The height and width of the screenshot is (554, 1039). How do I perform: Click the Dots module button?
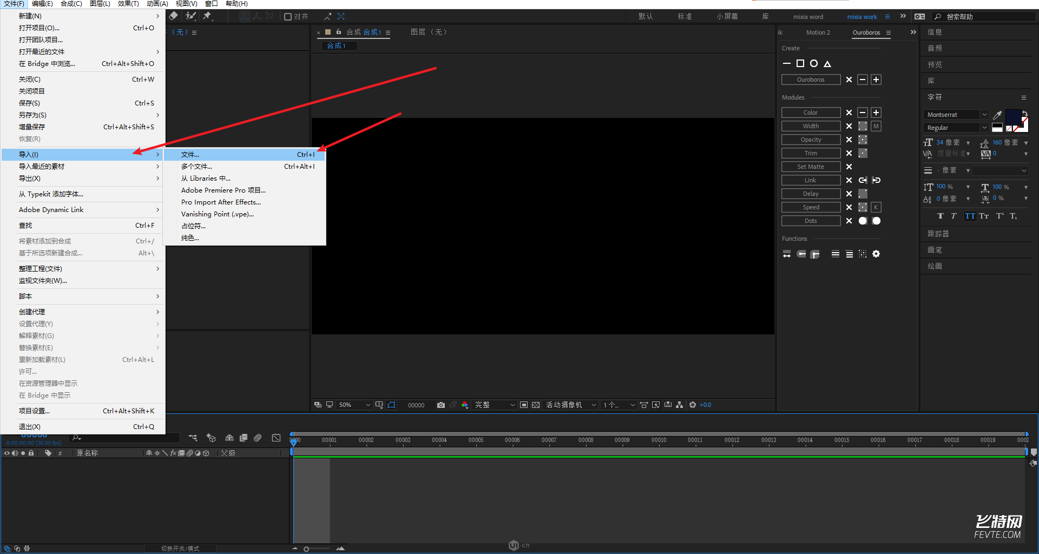[x=811, y=221]
